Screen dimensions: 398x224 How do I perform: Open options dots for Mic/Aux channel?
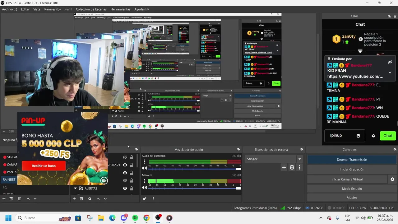[x=144, y=181]
